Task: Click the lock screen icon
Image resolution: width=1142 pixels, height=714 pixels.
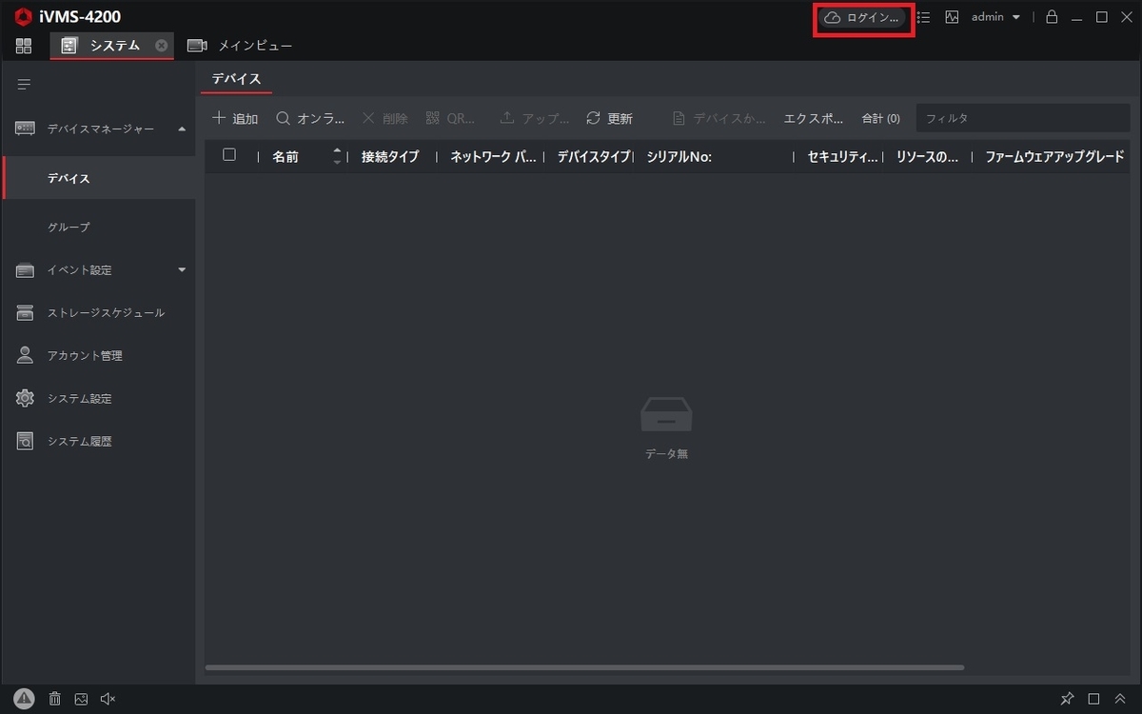Action: tap(1051, 16)
